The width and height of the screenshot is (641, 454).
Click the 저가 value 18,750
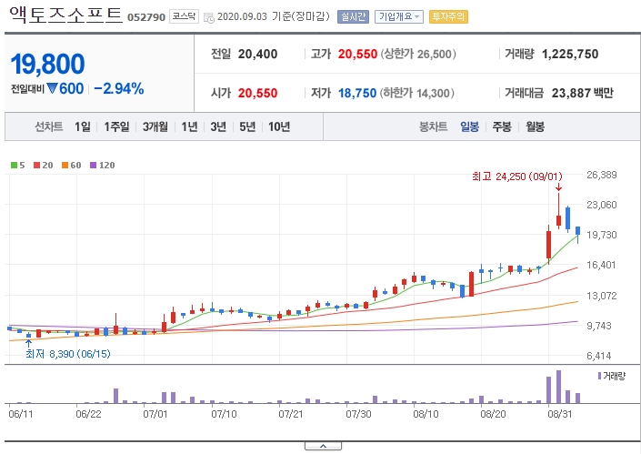[x=357, y=93]
